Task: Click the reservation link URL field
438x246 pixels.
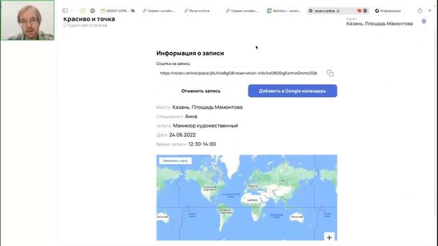Action: (x=239, y=73)
